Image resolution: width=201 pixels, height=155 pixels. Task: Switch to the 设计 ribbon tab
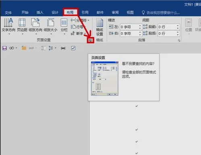(55, 13)
